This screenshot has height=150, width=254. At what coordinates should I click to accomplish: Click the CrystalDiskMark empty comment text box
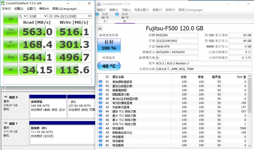click(x=47, y=81)
